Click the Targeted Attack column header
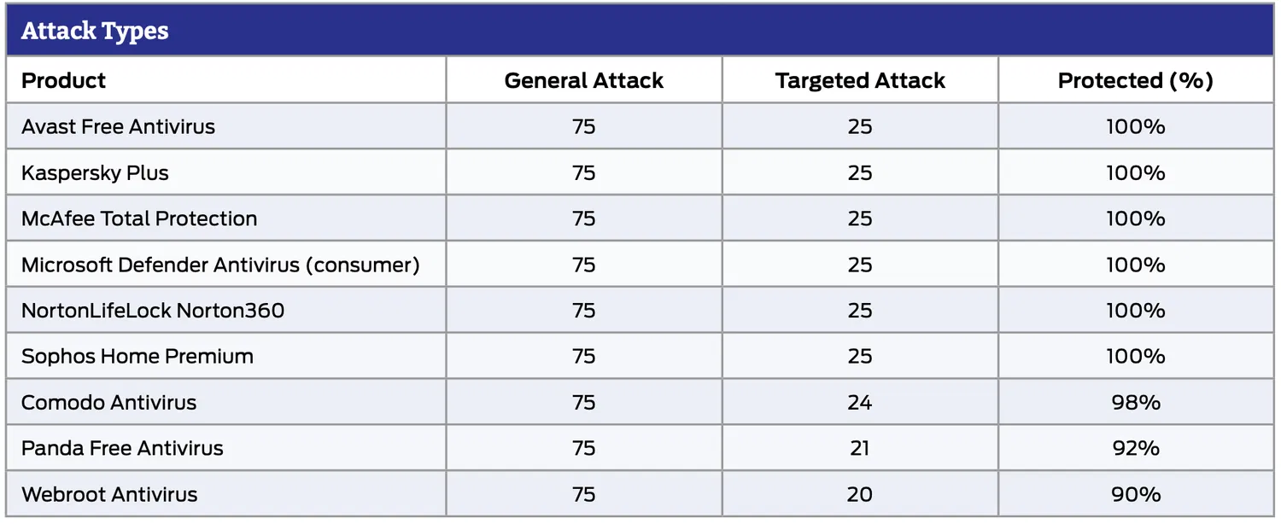 (x=860, y=81)
